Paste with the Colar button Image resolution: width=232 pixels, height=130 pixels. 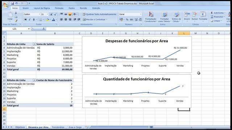pyautogui.click(x=10, y=16)
